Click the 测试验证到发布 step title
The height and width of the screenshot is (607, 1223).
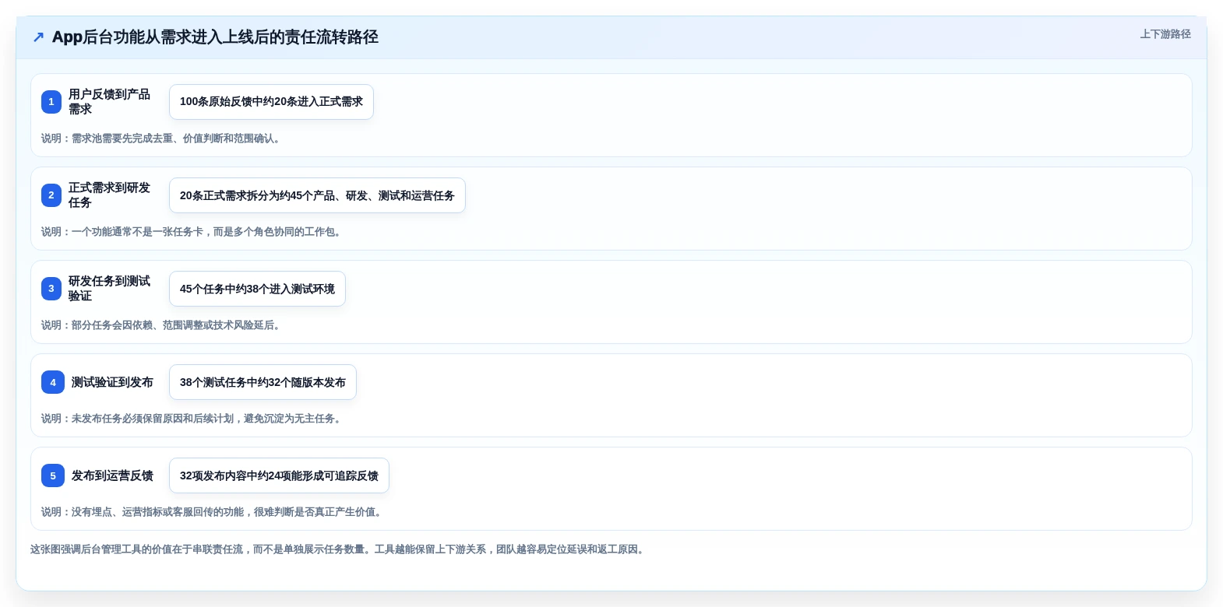click(x=112, y=382)
